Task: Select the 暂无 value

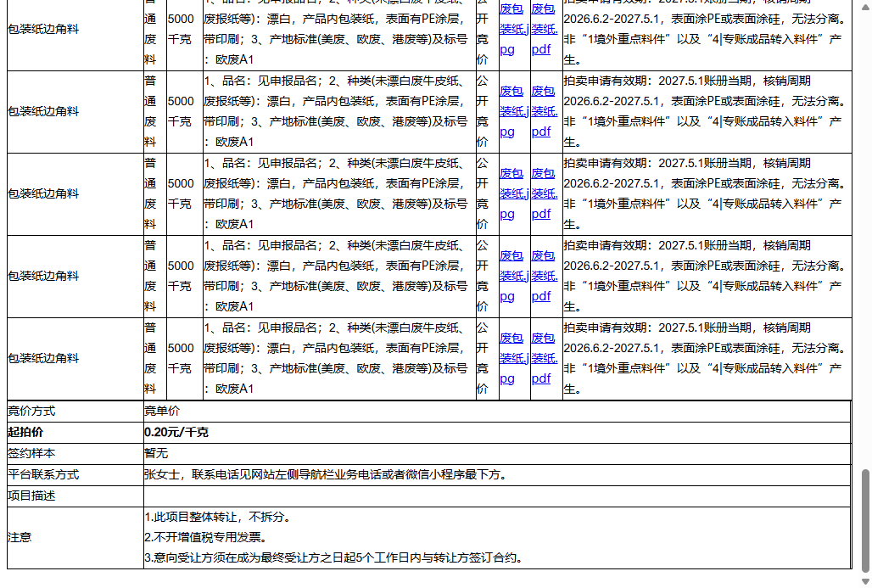Action: click(156, 453)
